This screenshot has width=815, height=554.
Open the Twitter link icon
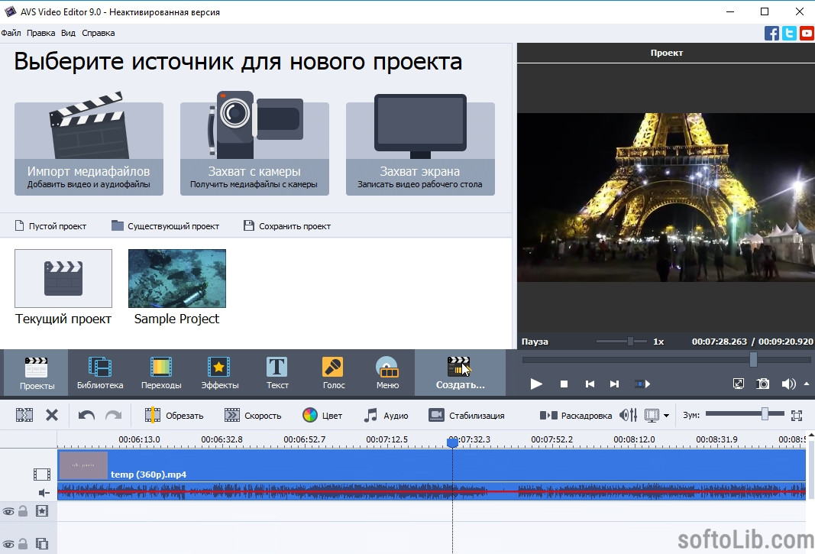[x=789, y=34]
